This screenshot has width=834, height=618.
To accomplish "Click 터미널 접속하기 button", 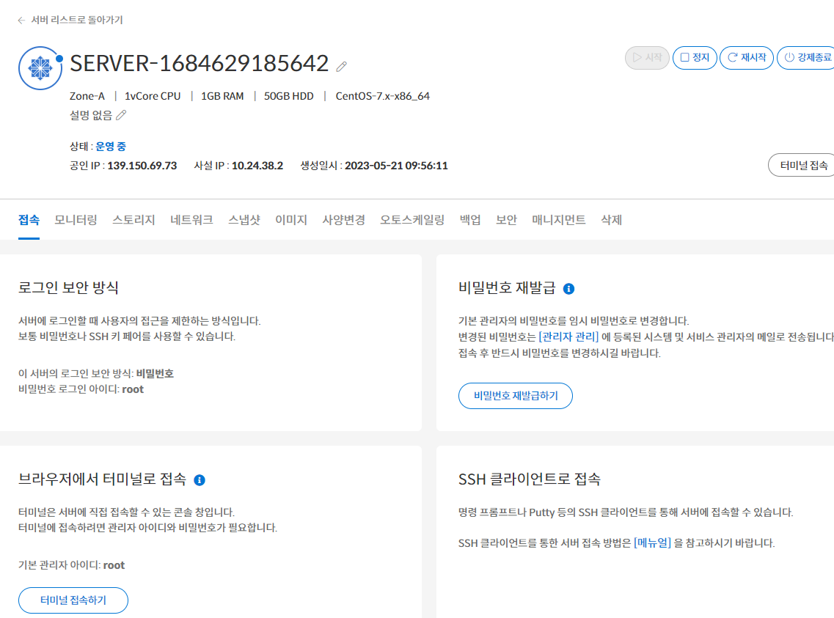I will click(73, 600).
